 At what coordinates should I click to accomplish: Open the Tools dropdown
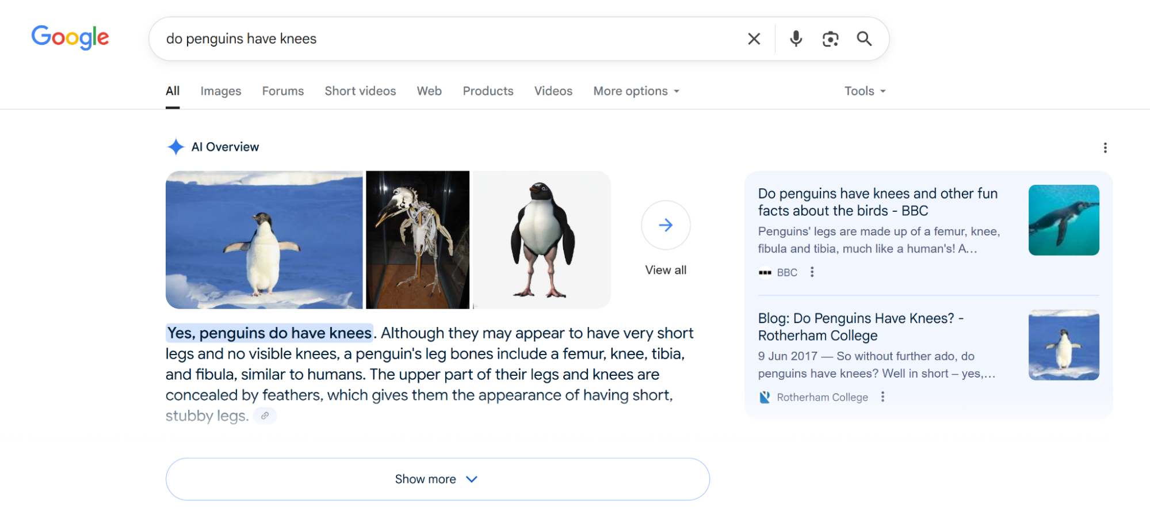click(x=865, y=91)
